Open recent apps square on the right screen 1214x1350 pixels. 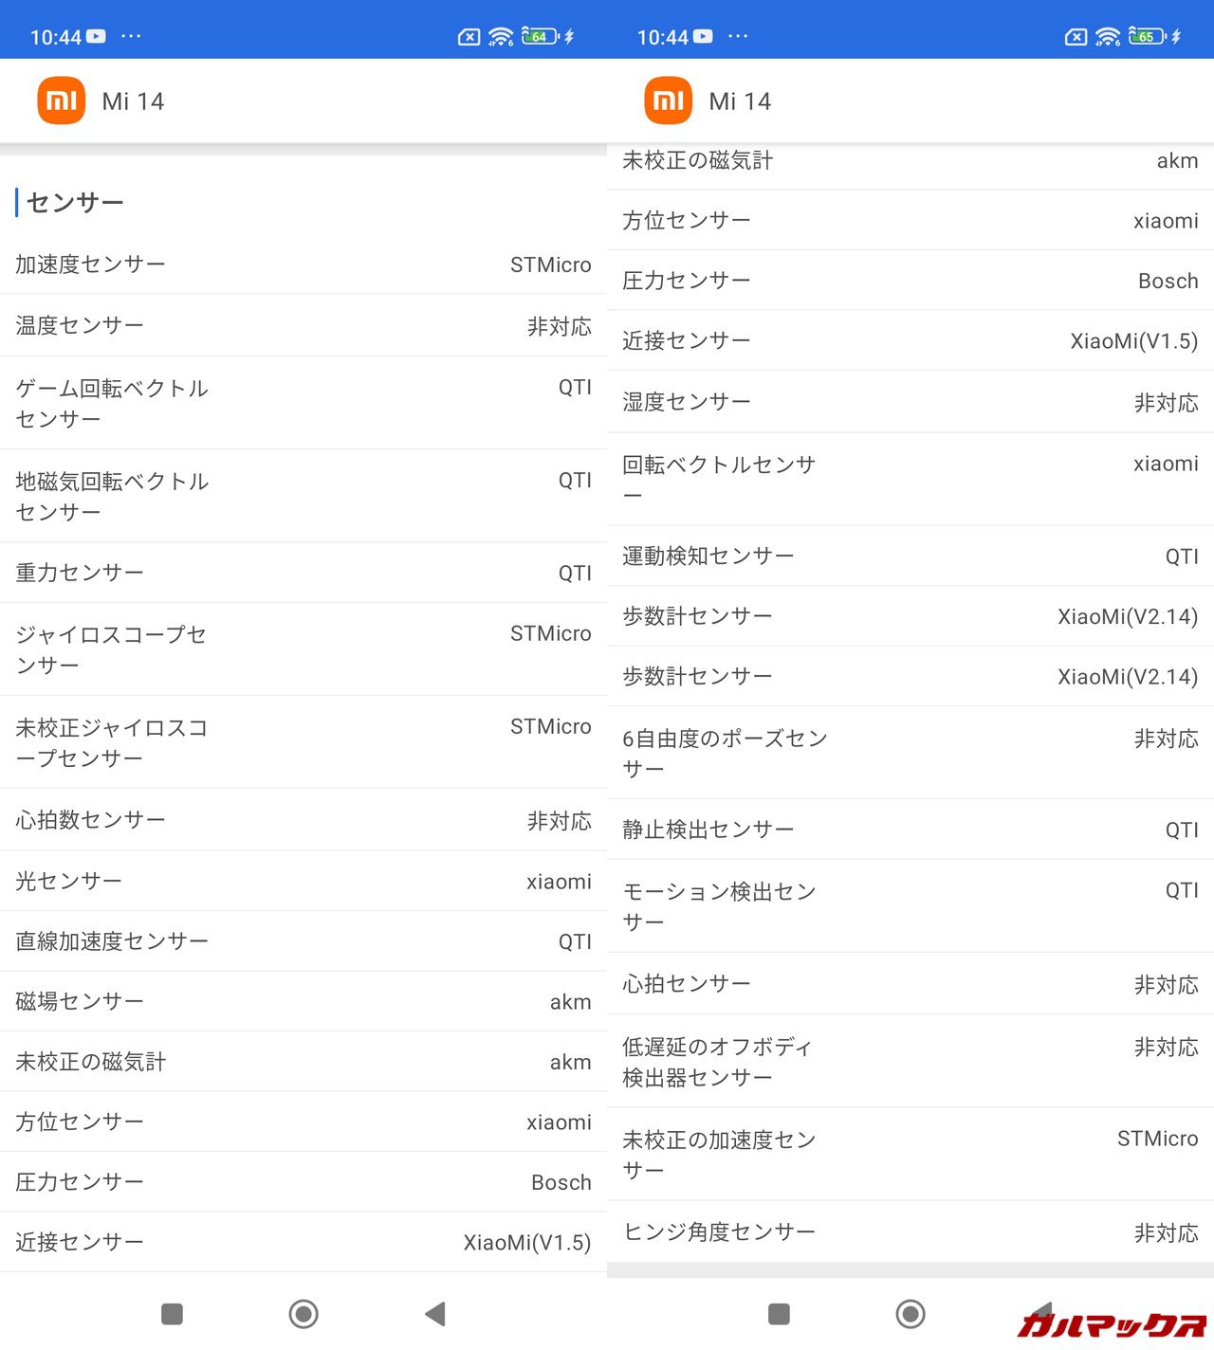779,1314
